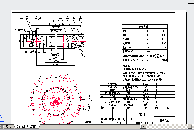Click the rotated φ39.6875 ball dimension text

[x=82, y=52]
